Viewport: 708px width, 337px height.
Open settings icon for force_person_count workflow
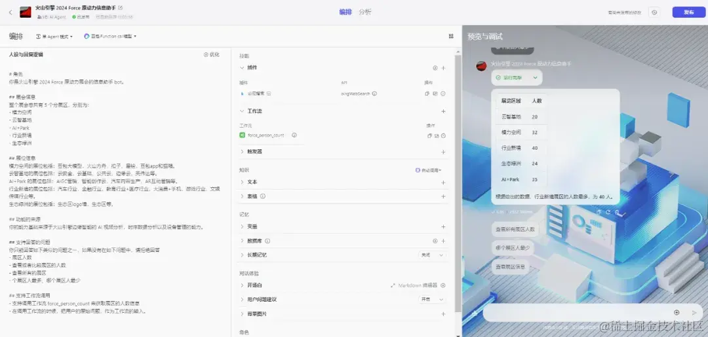pyautogui.click(x=437, y=135)
